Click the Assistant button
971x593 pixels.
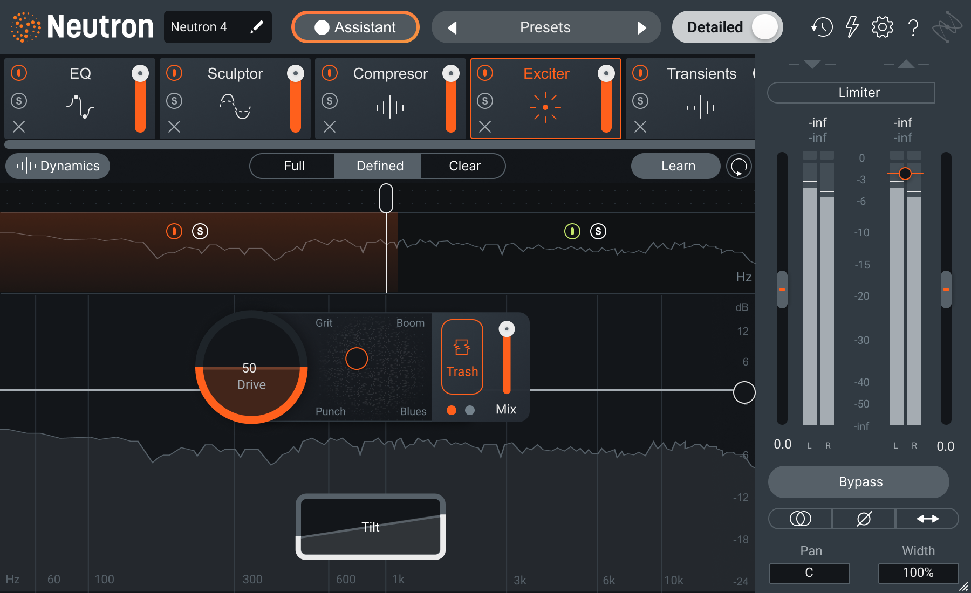(x=355, y=27)
